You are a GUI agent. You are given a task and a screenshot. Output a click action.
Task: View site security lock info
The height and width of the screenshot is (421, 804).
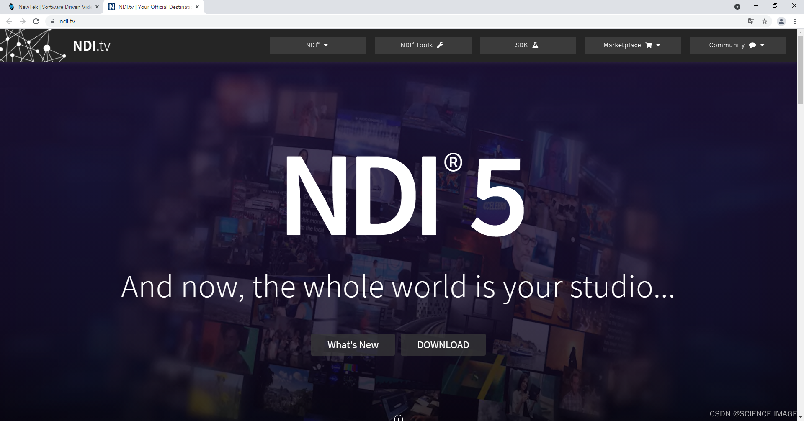pyautogui.click(x=53, y=21)
